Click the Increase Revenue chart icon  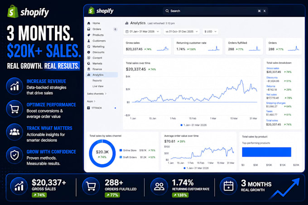(14, 86)
